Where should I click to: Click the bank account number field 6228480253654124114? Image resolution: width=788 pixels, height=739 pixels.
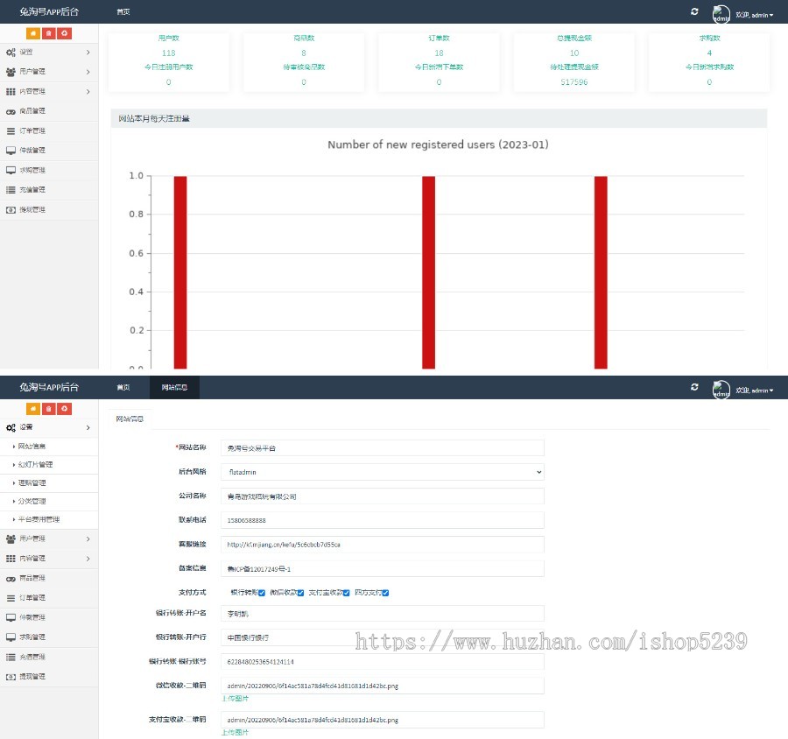pos(383,662)
